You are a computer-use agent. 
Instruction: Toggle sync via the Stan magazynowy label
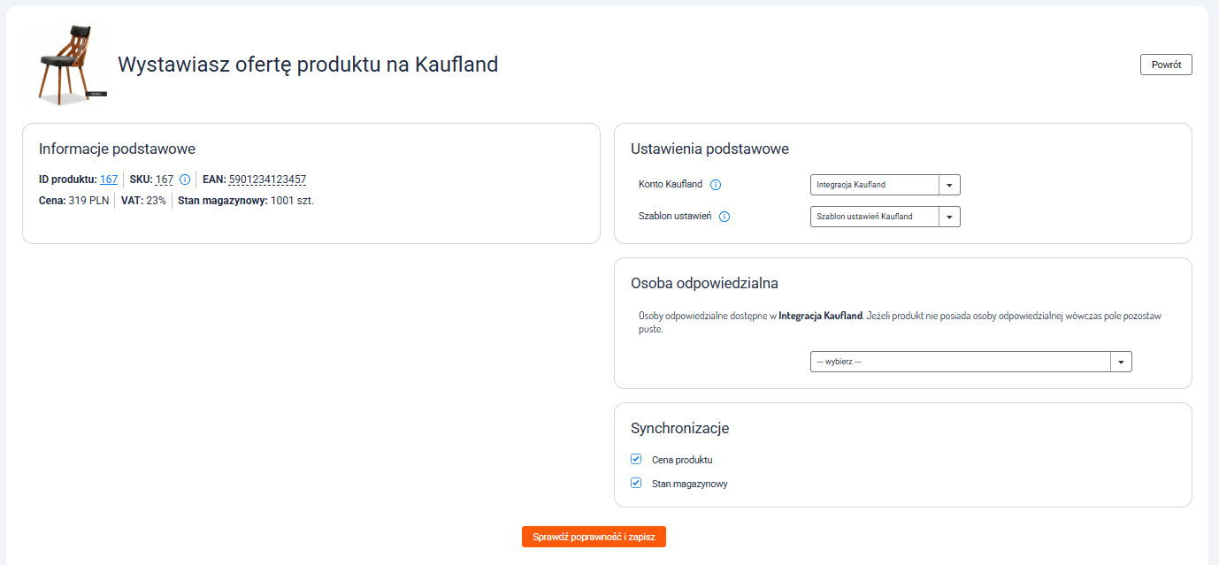[689, 484]
